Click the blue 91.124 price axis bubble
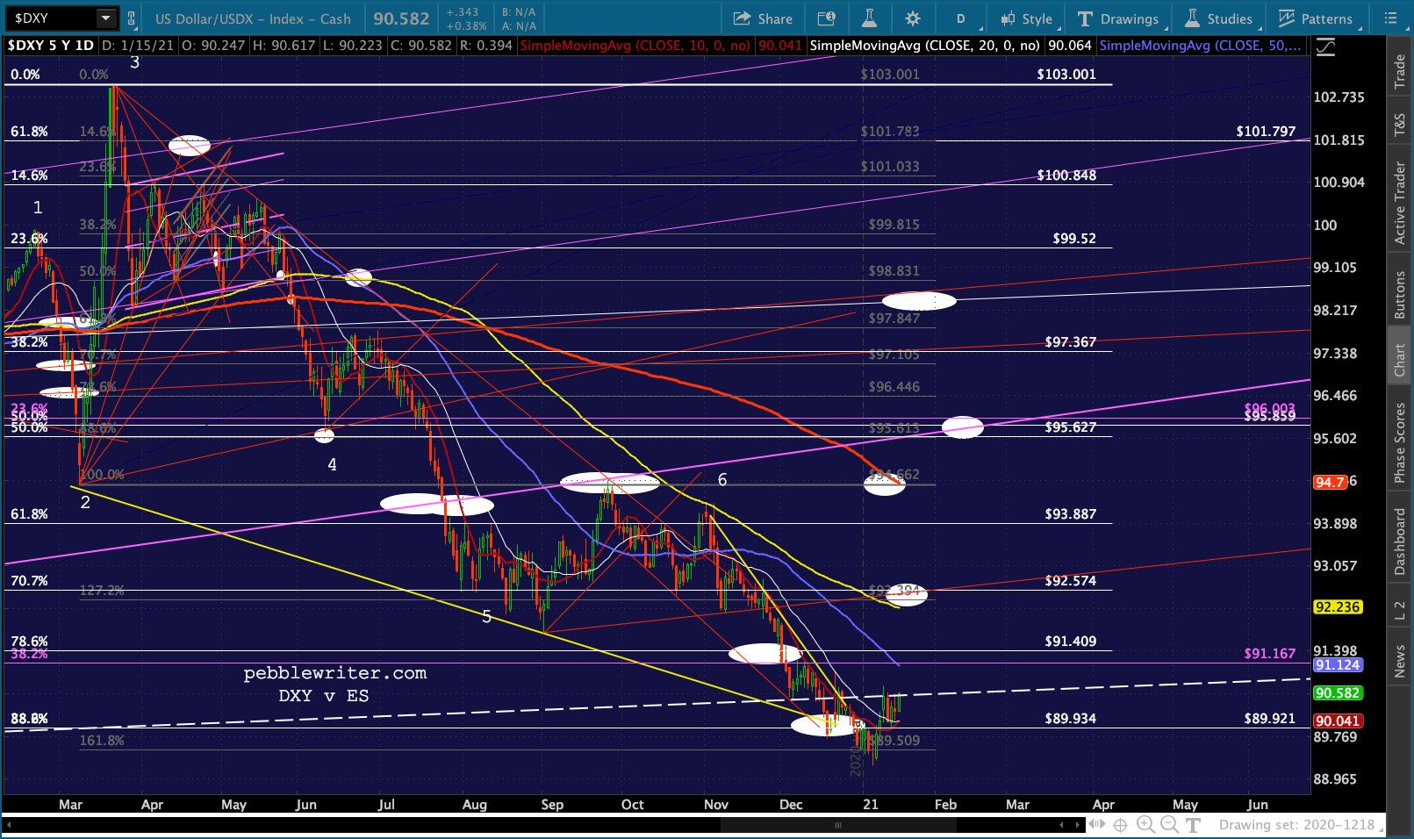Viewport: 1414px width, 839px height. coord(1338,665)
